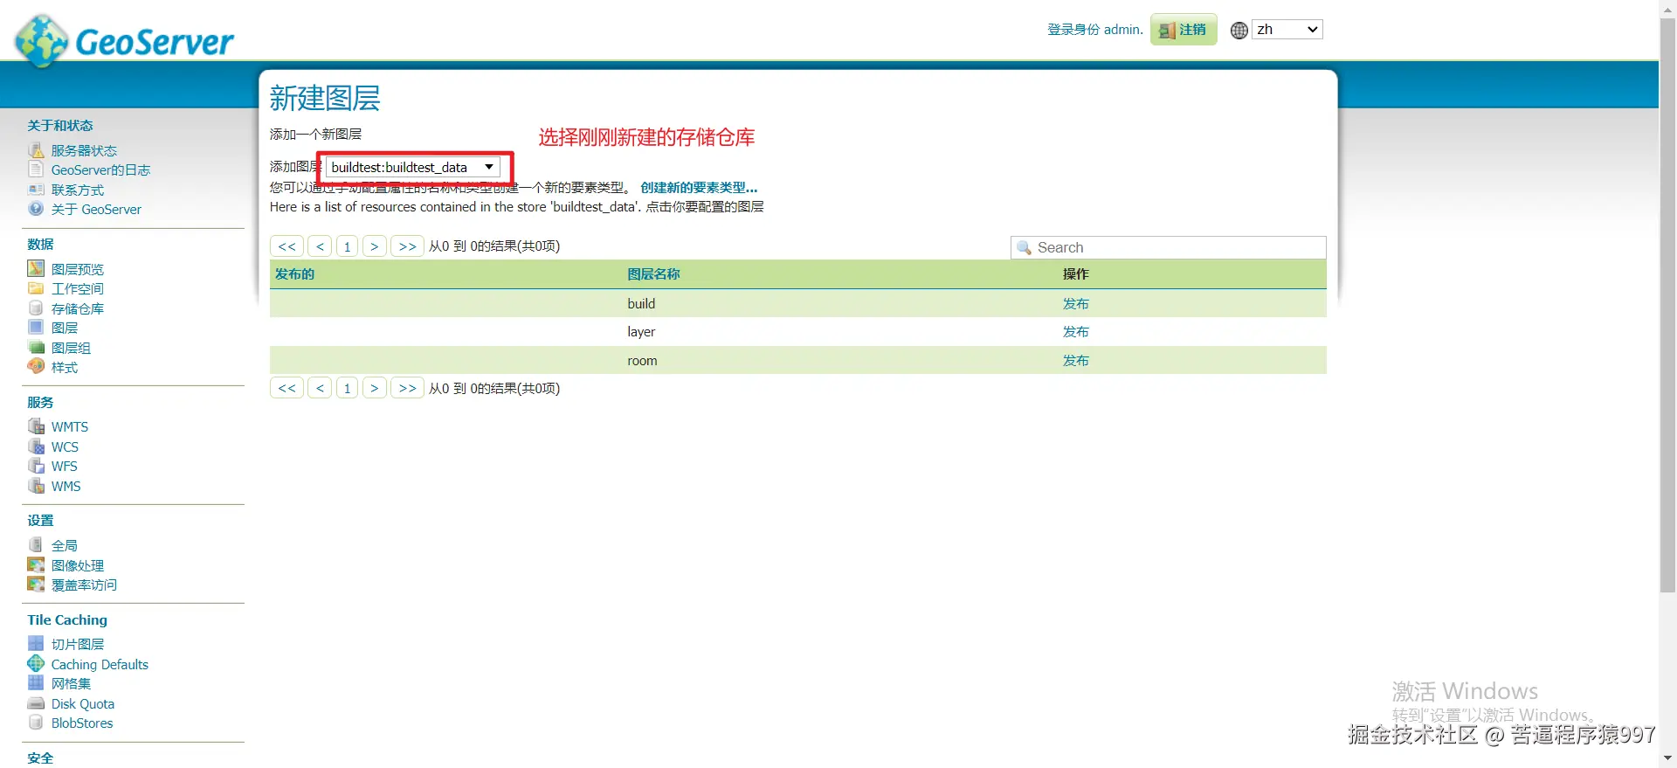
Task: Open WFS service settings
Action: click(x=65, y=467)
